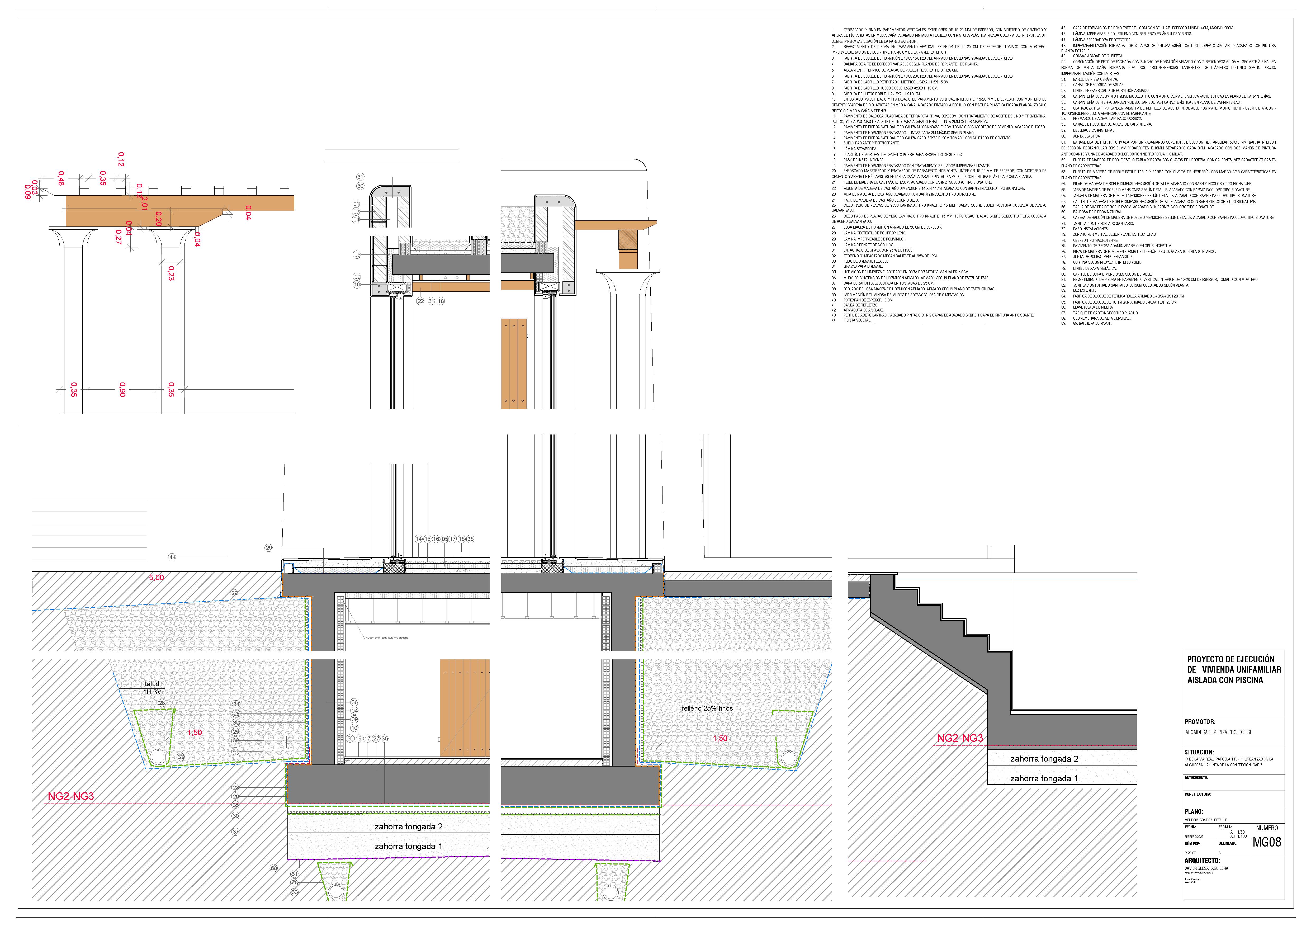1311x926 pixels.
Task: Click callout bubble '38' in floor callout row
Action: point(471,539)
